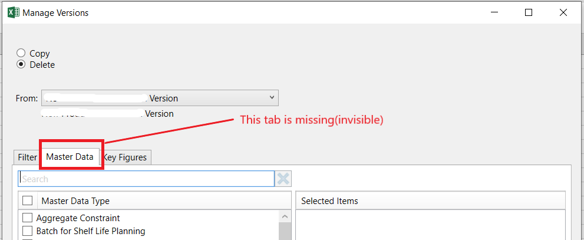584x240 pixels.
Task: Close the Manage Versions dialog
Action: click(x=563, y=12)
